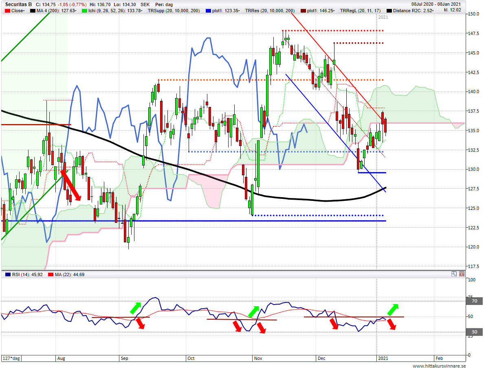Screen dimensions: 484x368
Task: Click the black MA 4 color swatch
Action: click(33, 11)
